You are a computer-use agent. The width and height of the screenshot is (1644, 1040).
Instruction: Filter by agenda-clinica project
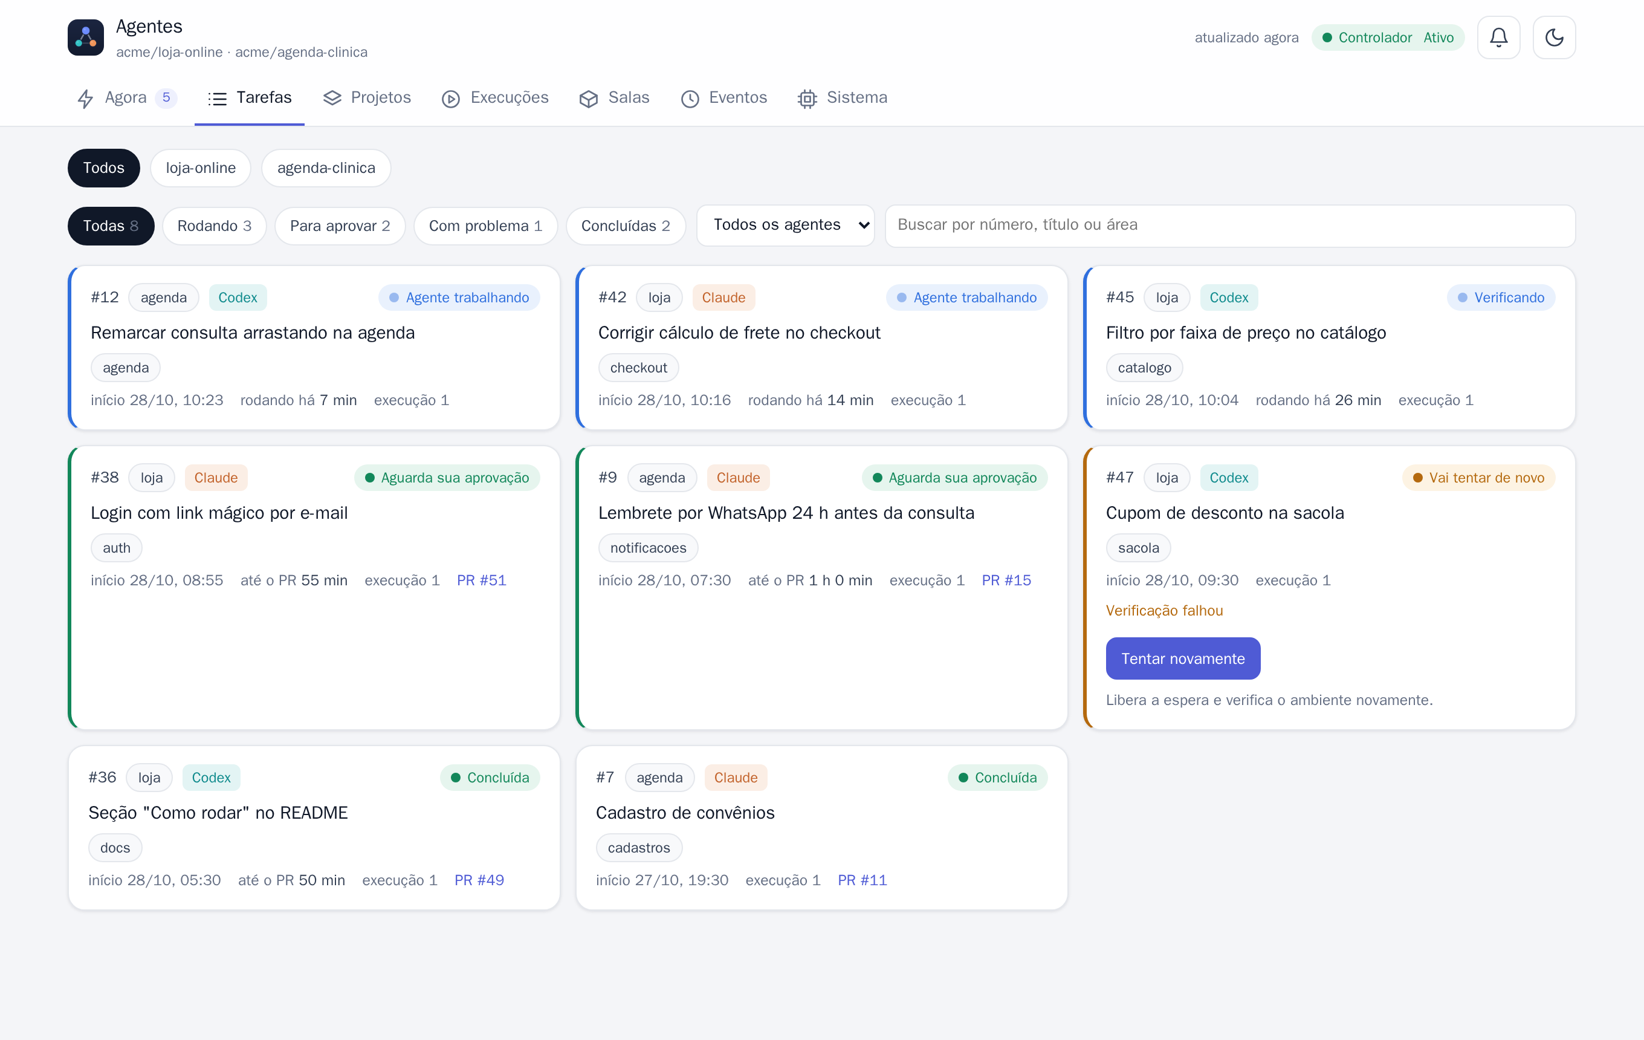[x=326, y=168]
